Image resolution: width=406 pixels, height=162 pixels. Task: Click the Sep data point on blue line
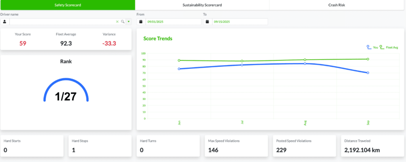point(368,73)
